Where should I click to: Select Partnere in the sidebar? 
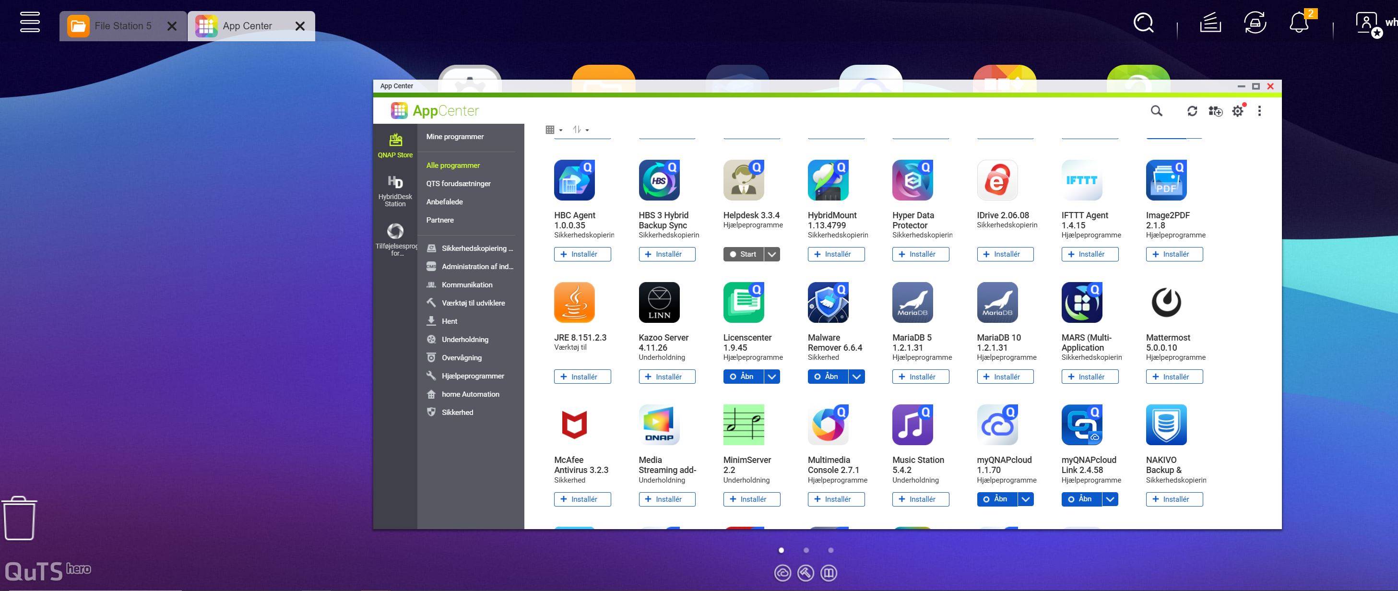point(439,220)
